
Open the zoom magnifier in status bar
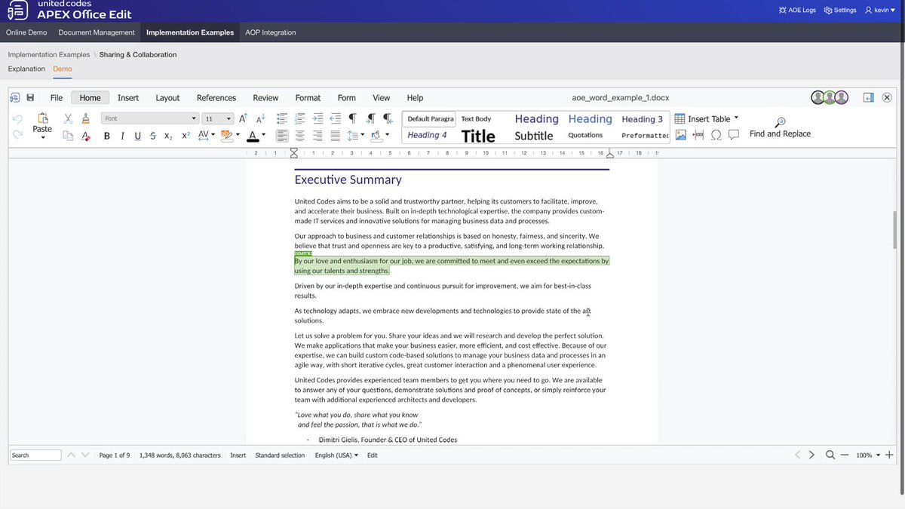click(x=830, y=455)
